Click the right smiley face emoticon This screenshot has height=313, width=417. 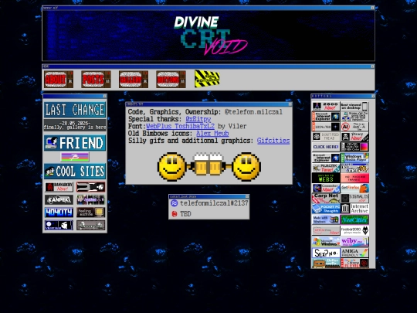tap(246, 167)
